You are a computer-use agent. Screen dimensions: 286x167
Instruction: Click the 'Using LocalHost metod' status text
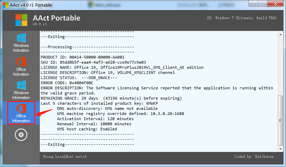[x=65, y=156]
